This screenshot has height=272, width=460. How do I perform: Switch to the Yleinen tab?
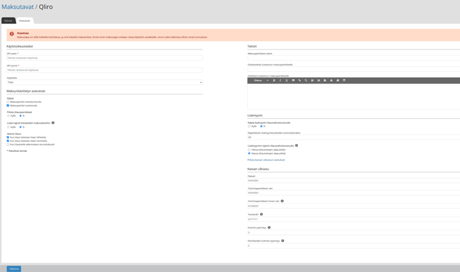pos(8,21)
